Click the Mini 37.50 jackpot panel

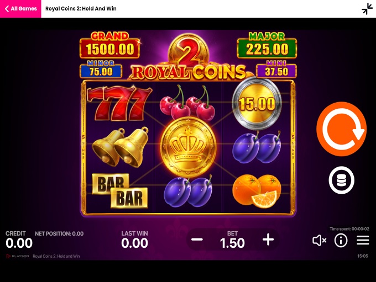(x=276, y=69)
